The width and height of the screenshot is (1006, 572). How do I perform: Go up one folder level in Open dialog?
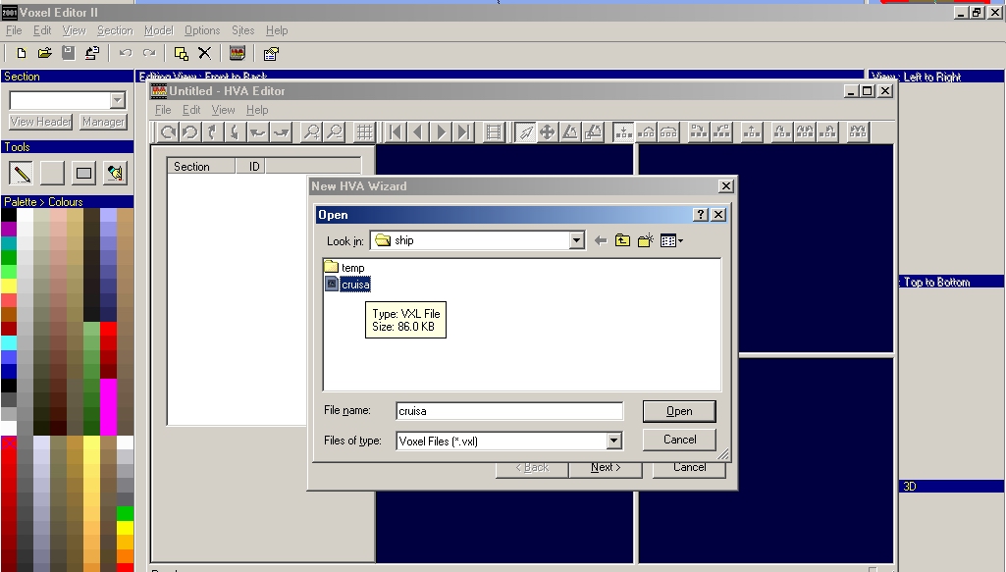pos(622,240)
